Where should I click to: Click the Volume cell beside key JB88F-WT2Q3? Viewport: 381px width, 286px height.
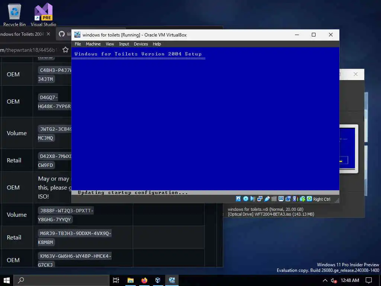(17, 215)
